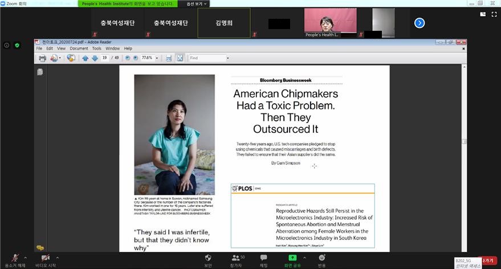Click the Zoom 회의 title bar icon
The height and width of the screenshot is (269, 501).
(3, 3)
